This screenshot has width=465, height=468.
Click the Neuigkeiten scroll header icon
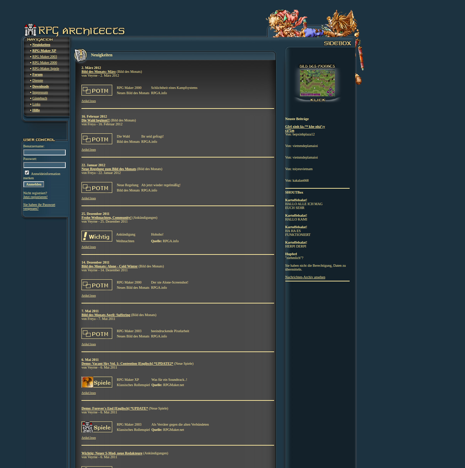pos(80,55)
